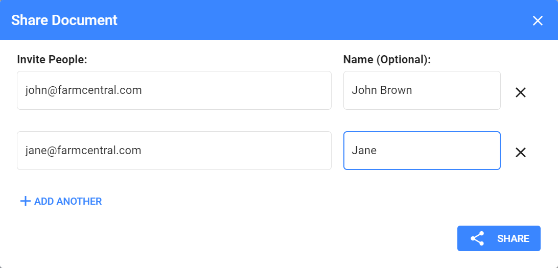The width and height of the screenshot is (558, 268).
Task: Close the Share Document dialog
Action: 538,20
